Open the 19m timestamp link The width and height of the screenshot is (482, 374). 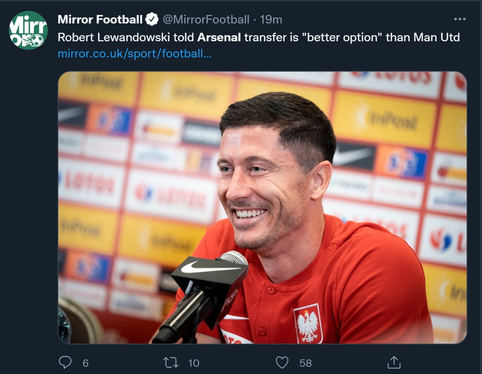click(x=271, y=19)
